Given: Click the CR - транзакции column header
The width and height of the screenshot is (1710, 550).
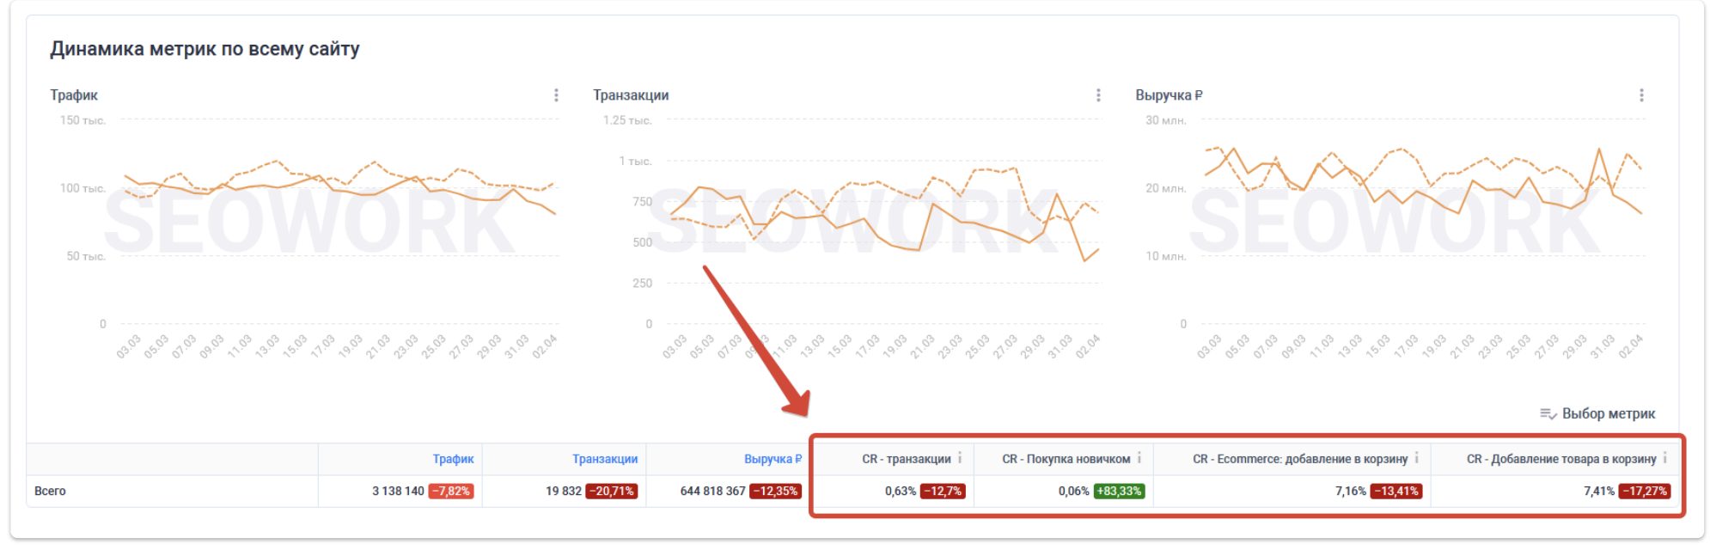Looking at the screenshot, I should coord(907,459).
